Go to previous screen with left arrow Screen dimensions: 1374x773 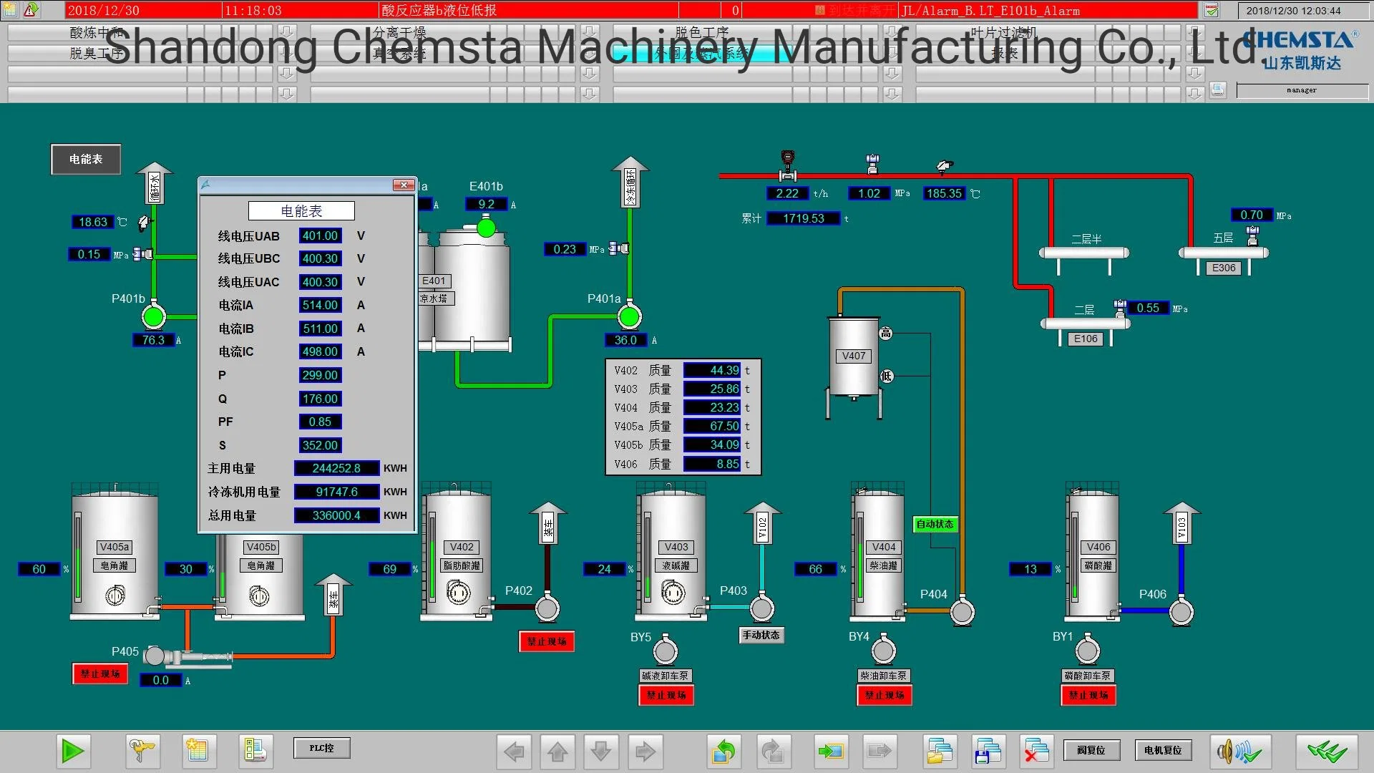pyautogui.click(x=515, y=751)
